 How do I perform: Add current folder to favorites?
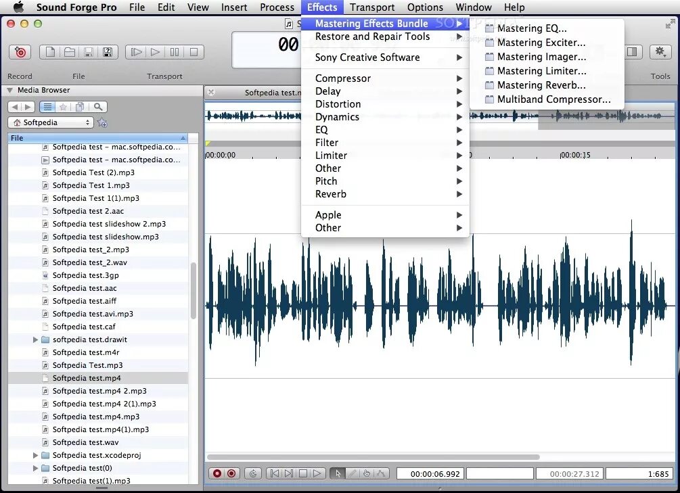[x=102, y=122]
